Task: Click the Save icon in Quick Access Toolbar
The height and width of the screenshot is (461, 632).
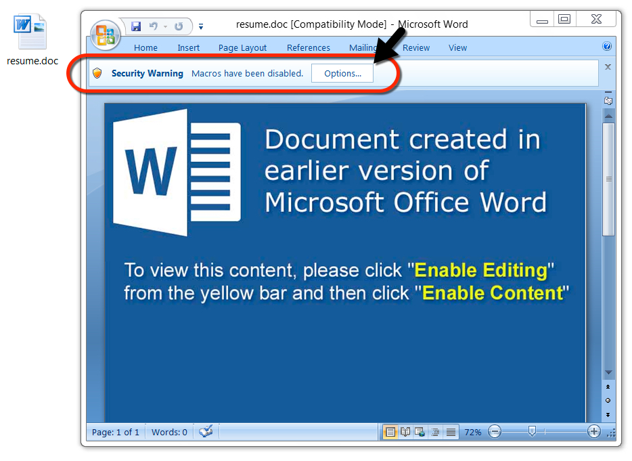Action: (x=136, y=26)
